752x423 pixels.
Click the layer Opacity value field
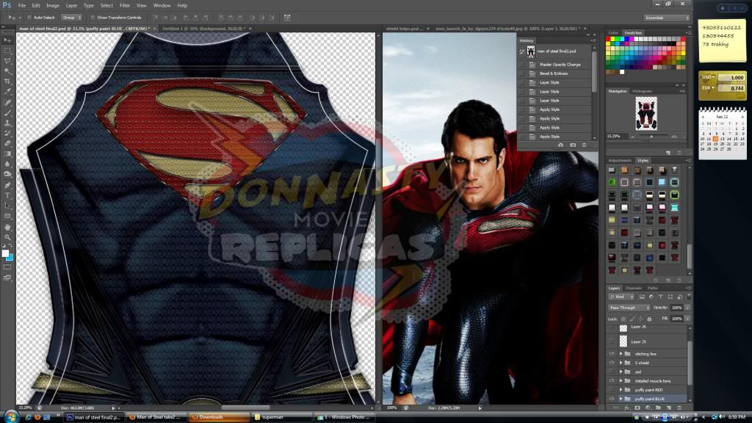(x=676, y=308)
